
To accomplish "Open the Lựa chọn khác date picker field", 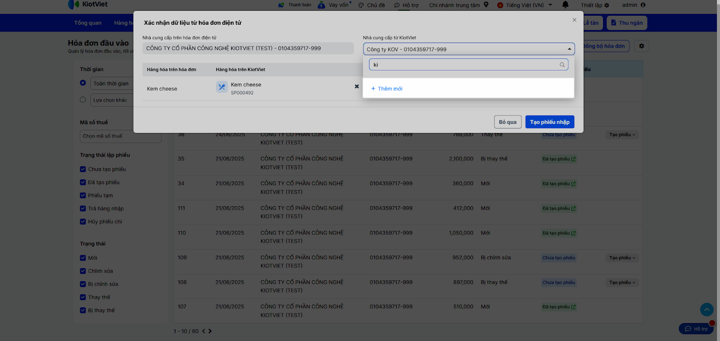I will pos(112,100).
